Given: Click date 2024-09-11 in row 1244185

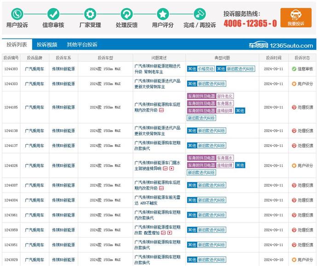Looking at the screenshot, I should (274, 107).
